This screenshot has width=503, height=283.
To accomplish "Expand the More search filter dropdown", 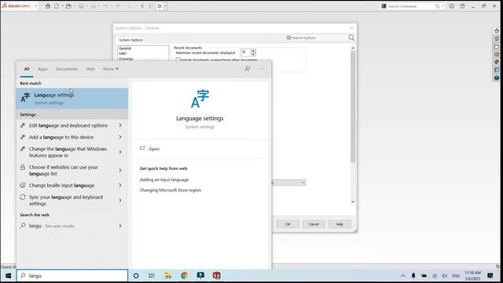I will click(x=111, y=69).
